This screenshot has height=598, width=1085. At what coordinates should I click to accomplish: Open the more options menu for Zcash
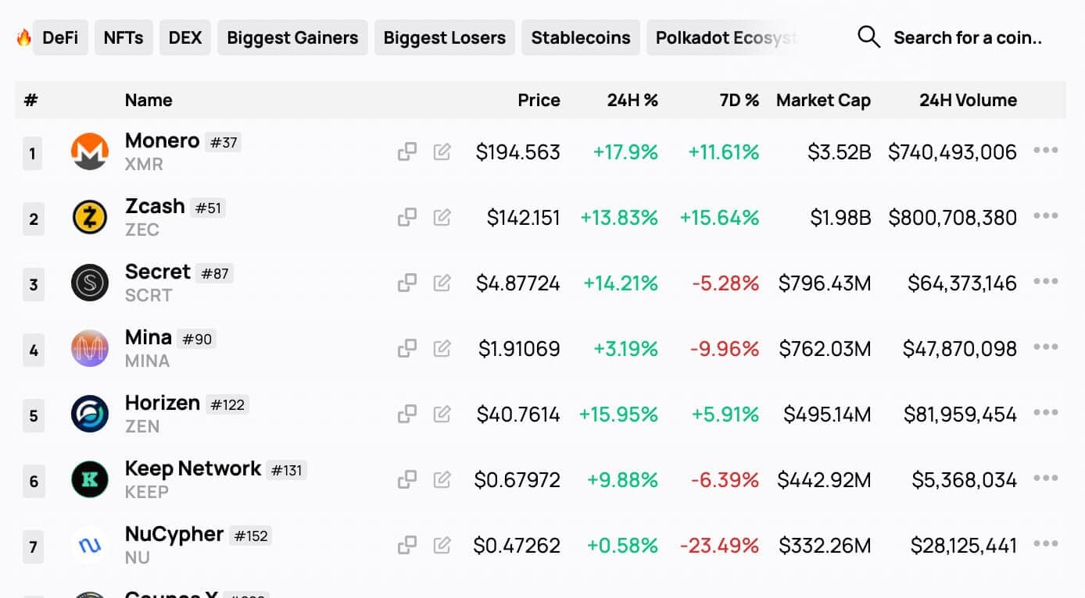pyautogui.click(x=1045, y=216)
